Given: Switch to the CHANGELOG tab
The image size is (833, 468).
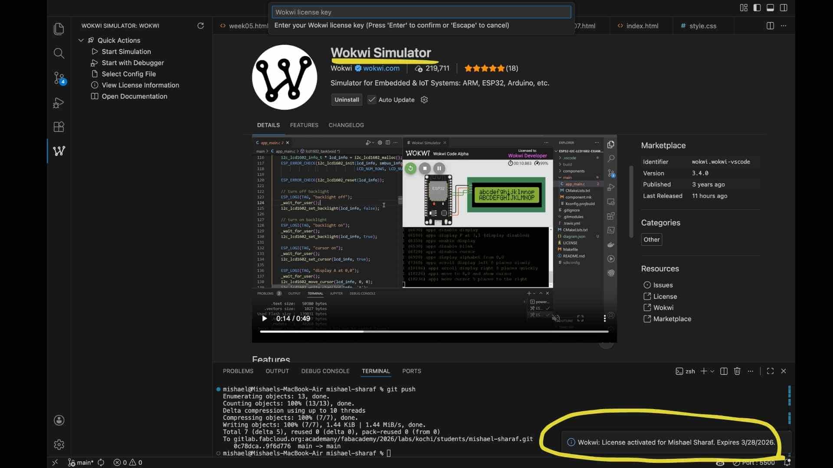Looking at the screenshot, I should tap(346, 125).
